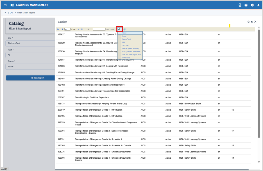Pop out the Catalog panel window
This screenshot has width=263, height=171.
(x=252, y=22)
